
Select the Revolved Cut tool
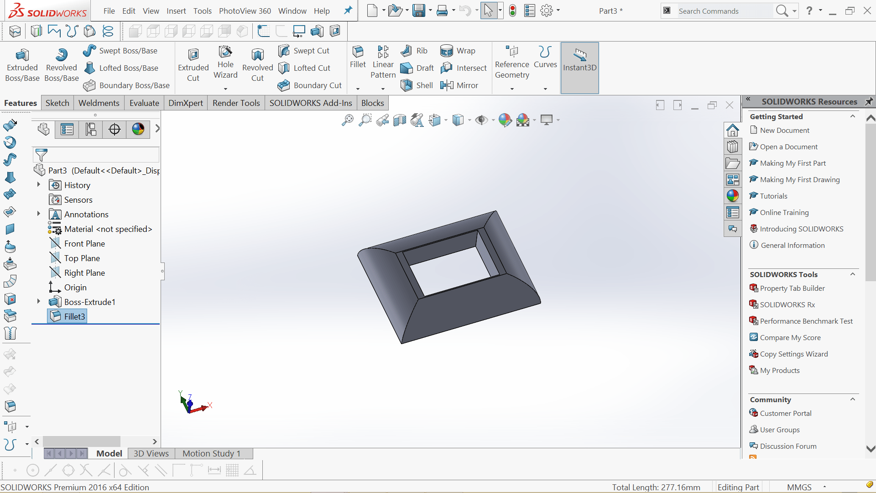point(257,65)
